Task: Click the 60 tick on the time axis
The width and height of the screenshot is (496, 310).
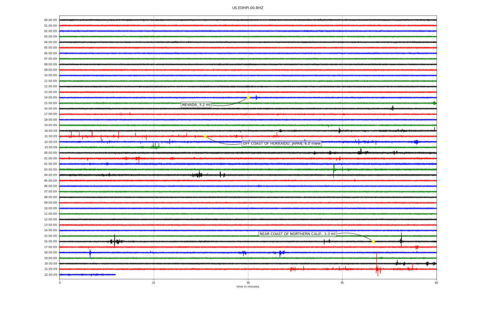Action: click(436, 283)
